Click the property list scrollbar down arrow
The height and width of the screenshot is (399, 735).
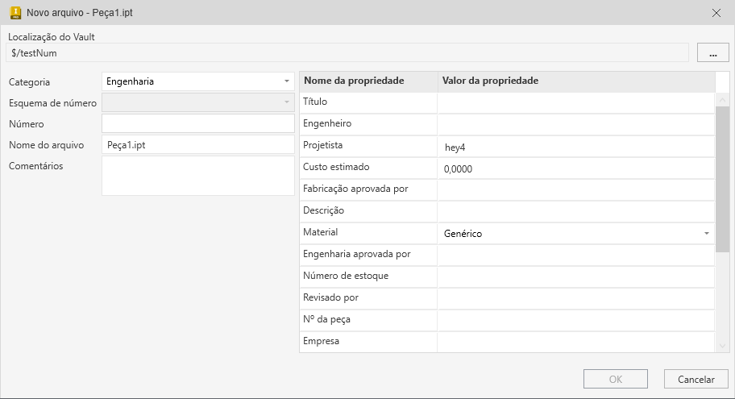(x=722, y=345)
